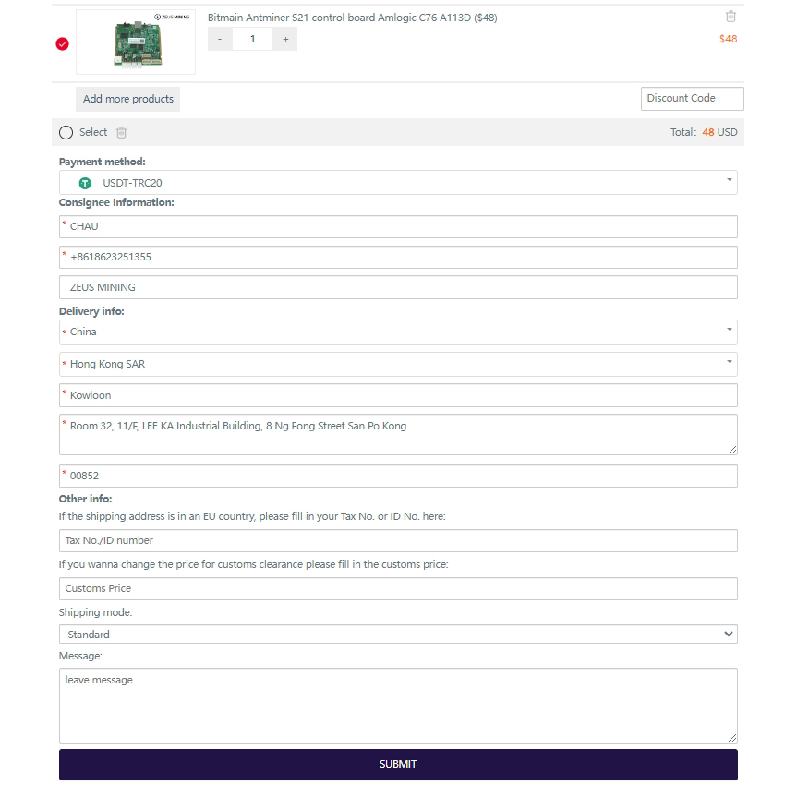Submit the order form
785x786 pixels.
pos(398,764)
